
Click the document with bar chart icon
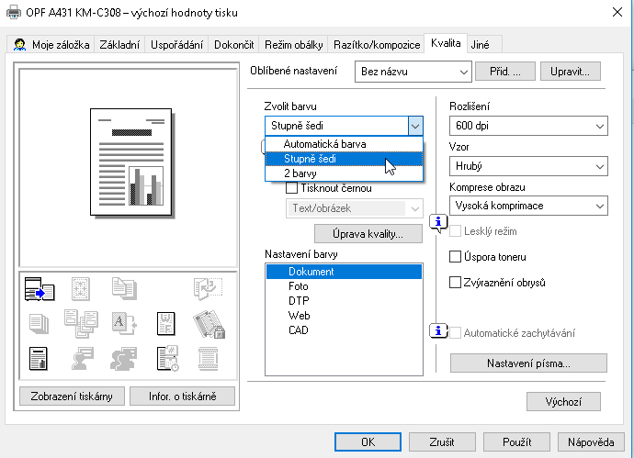coord(40,356)
